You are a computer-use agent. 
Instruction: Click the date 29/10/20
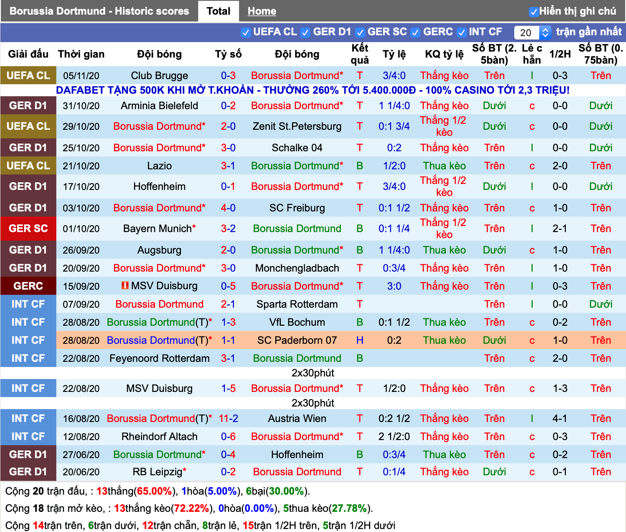click(x=81, y=126)
